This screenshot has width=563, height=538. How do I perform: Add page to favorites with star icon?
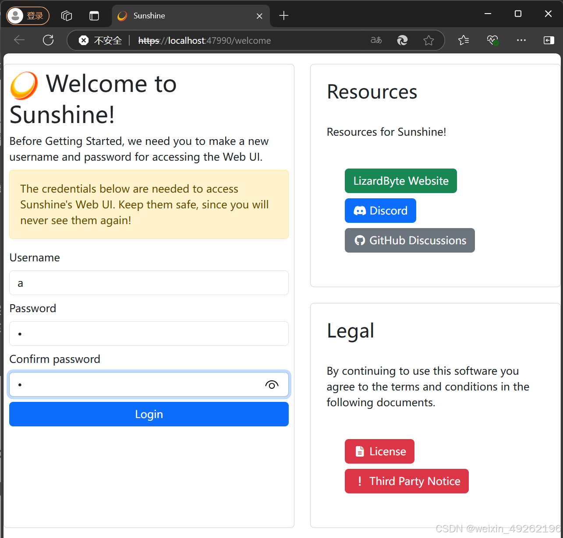pos(428,40)
